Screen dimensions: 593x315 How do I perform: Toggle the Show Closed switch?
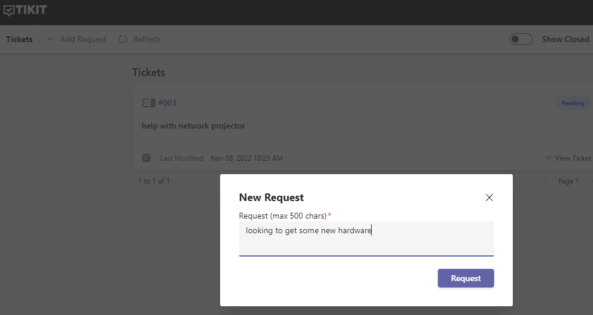(521, 39)
